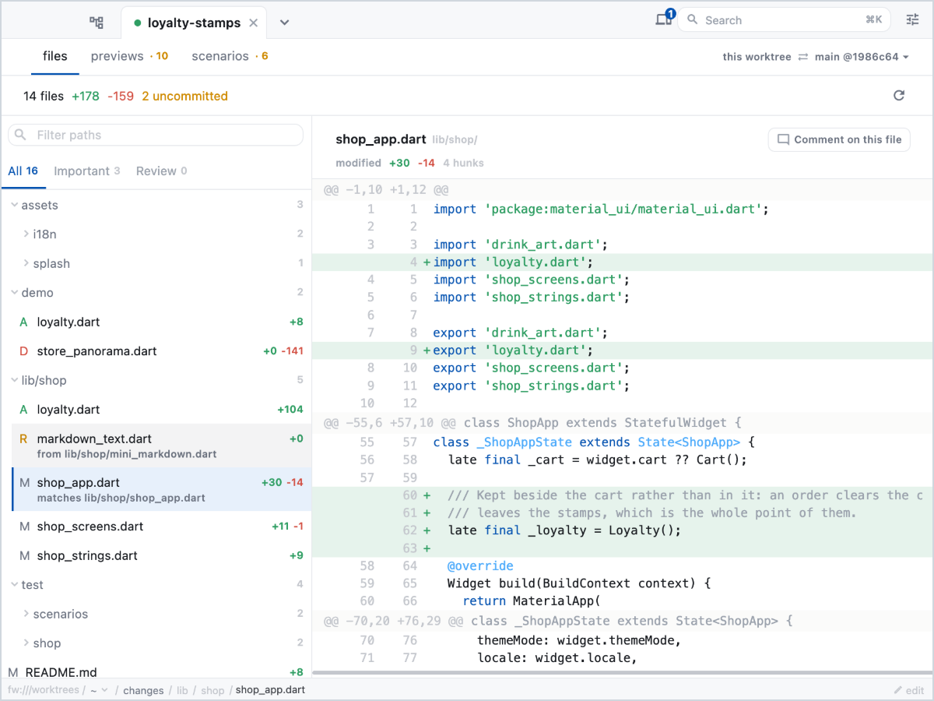Click the edit pencil in status bar
The image size is (934, 701).
click(908, 690)
